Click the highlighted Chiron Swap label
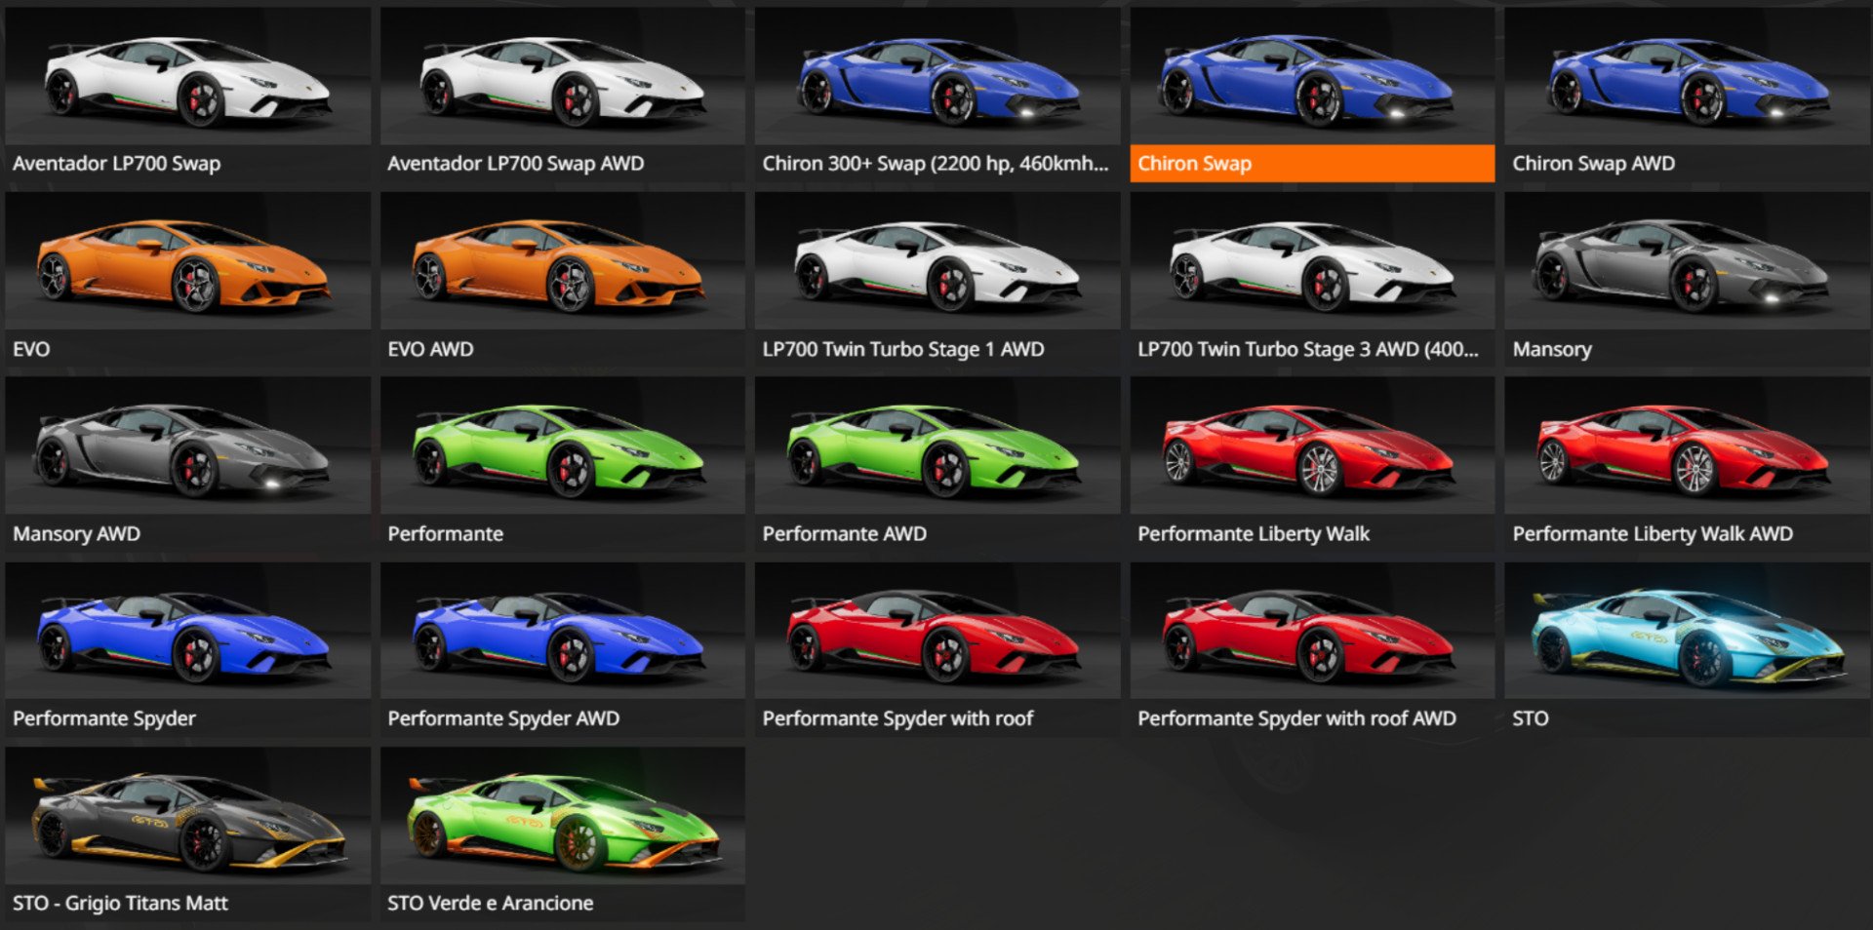 point(1312,164)
